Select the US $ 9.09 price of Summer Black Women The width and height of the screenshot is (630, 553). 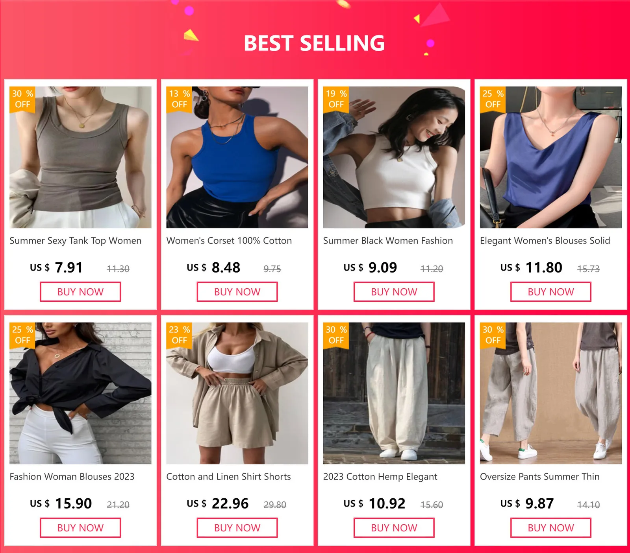click(370, 267)
